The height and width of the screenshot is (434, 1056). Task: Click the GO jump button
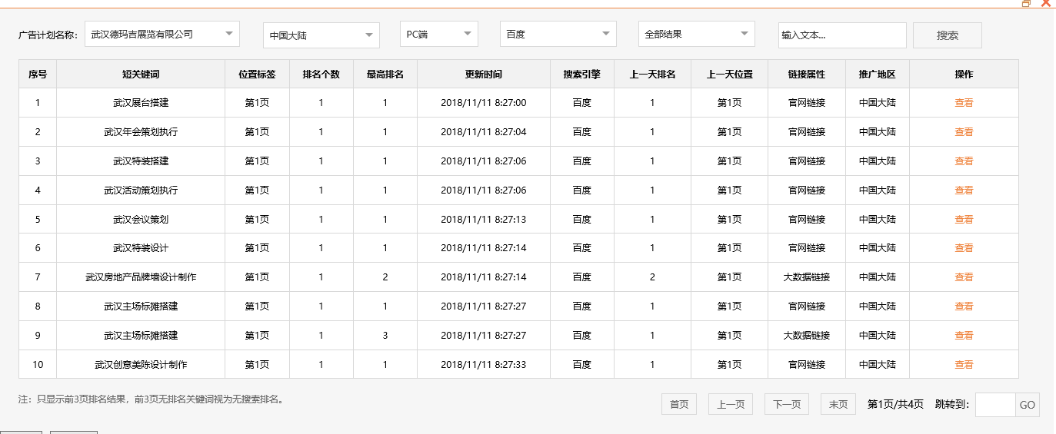1028,405
